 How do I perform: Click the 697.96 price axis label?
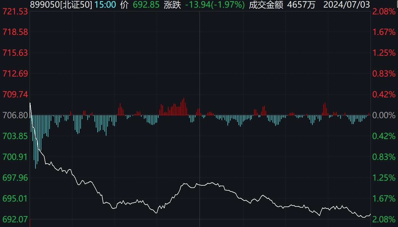tap(15, 178)
